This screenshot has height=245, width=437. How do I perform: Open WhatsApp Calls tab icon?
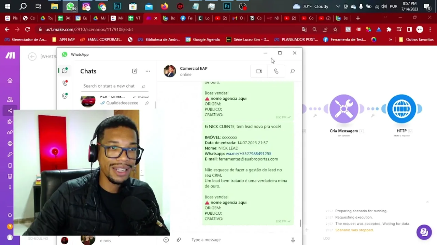pos(65,83)
